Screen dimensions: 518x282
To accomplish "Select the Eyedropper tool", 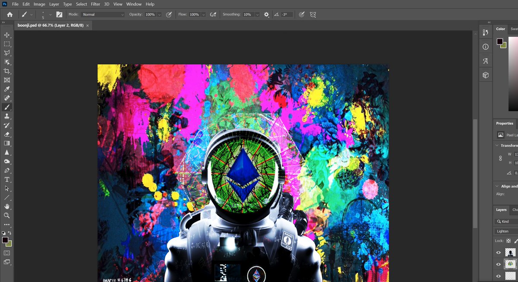I will pos(7,89).
